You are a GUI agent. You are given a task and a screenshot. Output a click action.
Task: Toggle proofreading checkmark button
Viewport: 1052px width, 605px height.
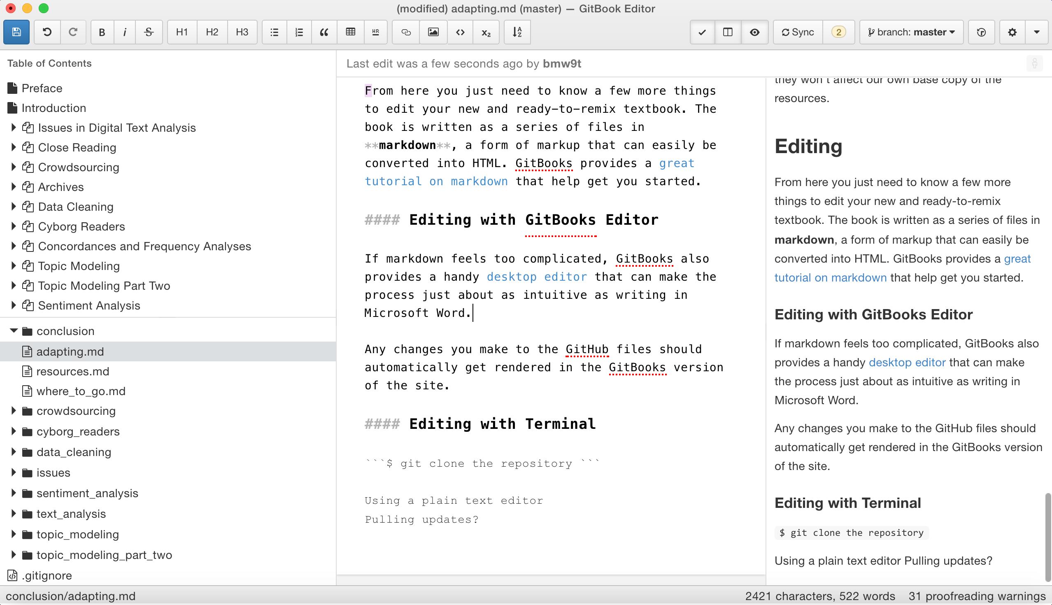point(702,32)
